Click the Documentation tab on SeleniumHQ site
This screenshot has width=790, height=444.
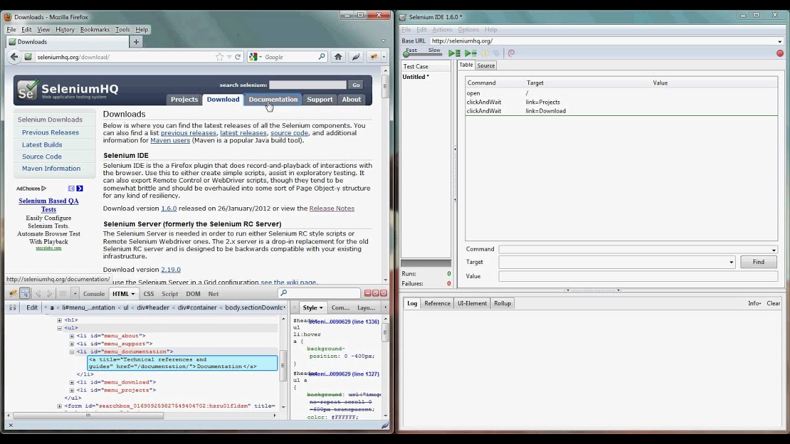coord(273,99)
